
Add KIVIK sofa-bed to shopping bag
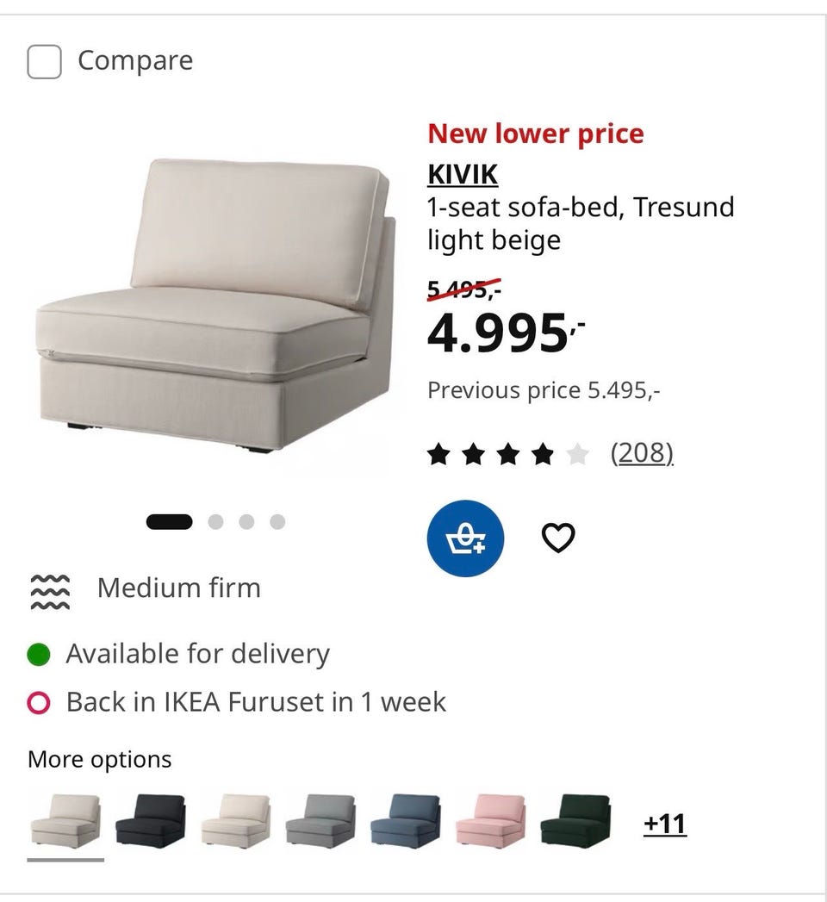[x=465, y=538]
